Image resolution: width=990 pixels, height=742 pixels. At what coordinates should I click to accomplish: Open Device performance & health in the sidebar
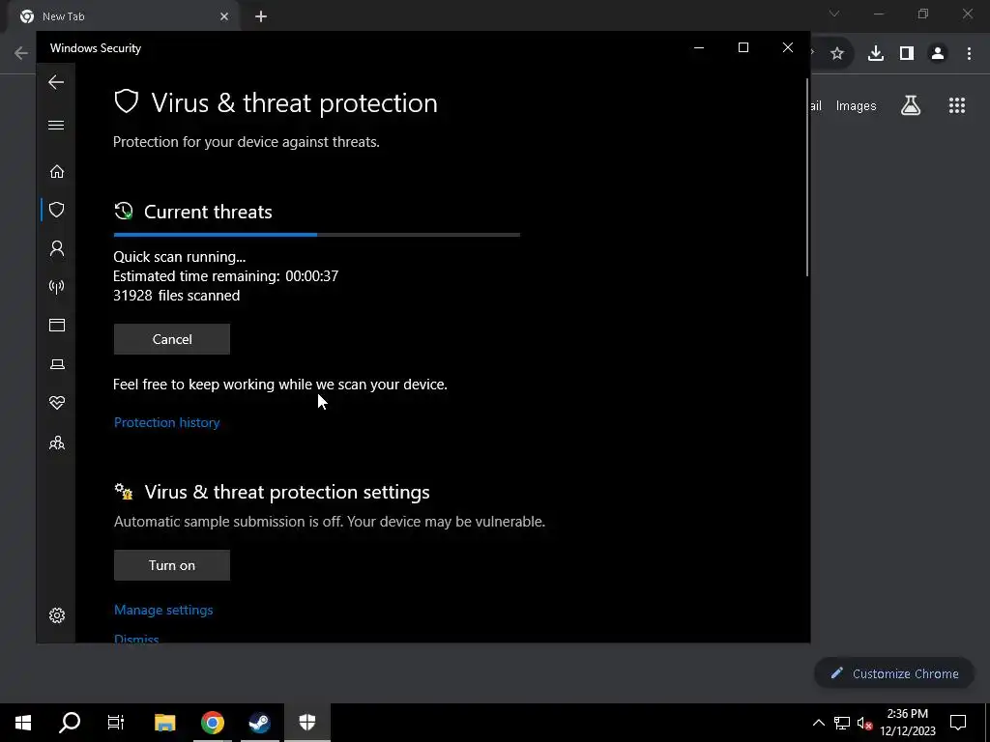point(57,403)
